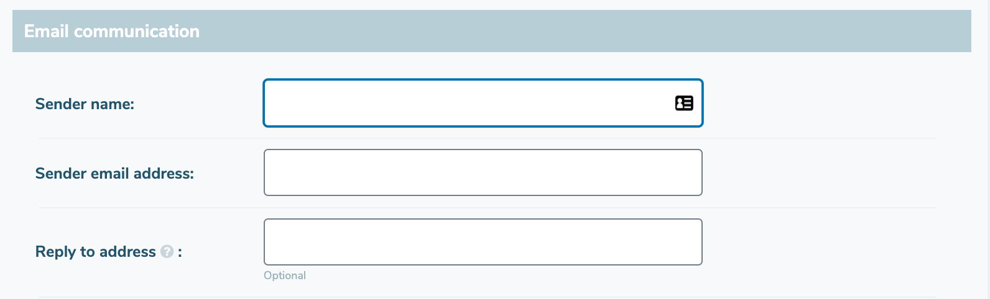Activate the empty field beside Sender email address
990x299 pixels.
483,172
